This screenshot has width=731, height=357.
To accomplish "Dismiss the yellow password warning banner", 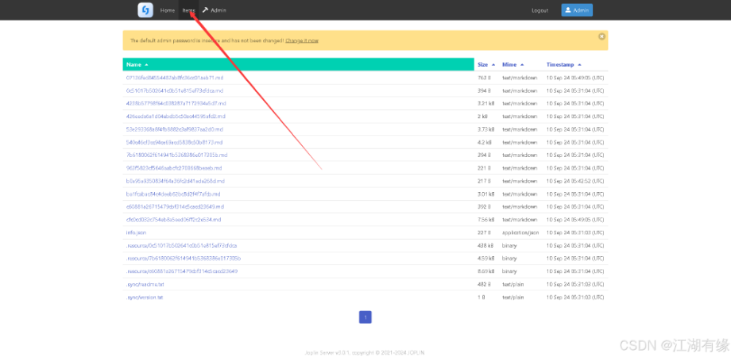I will (x=601, y=36).
